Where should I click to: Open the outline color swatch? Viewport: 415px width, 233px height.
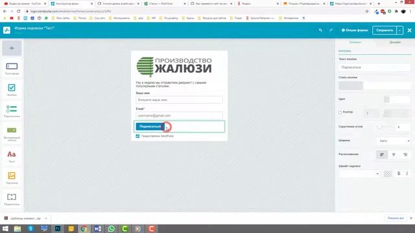(386, 113)
